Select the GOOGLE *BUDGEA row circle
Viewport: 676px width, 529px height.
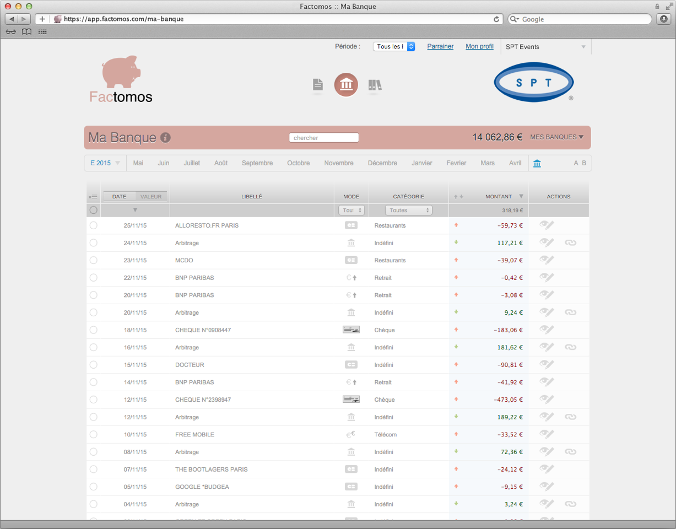point(93,487)
